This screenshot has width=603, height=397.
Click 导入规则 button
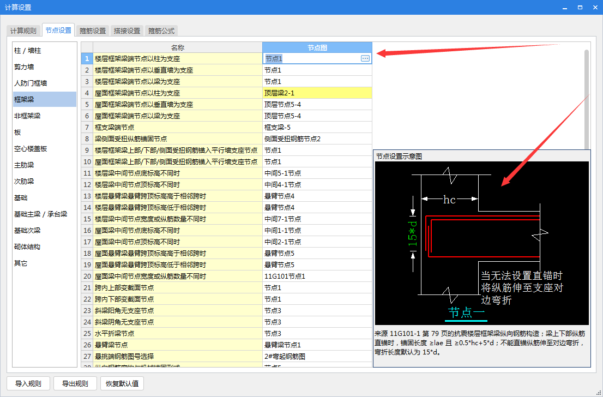[28, 383]
